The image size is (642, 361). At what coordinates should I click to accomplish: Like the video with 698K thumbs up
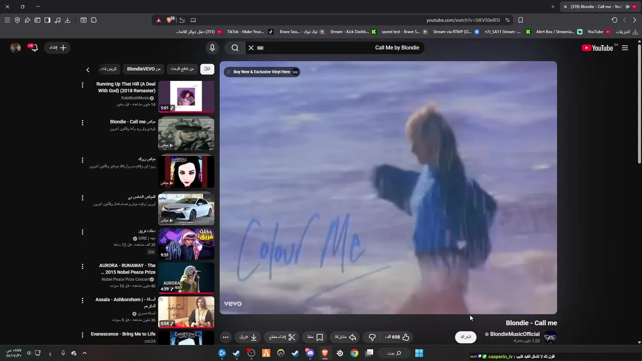click(x=397, y=337)
